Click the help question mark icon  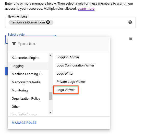click(130, 22)
